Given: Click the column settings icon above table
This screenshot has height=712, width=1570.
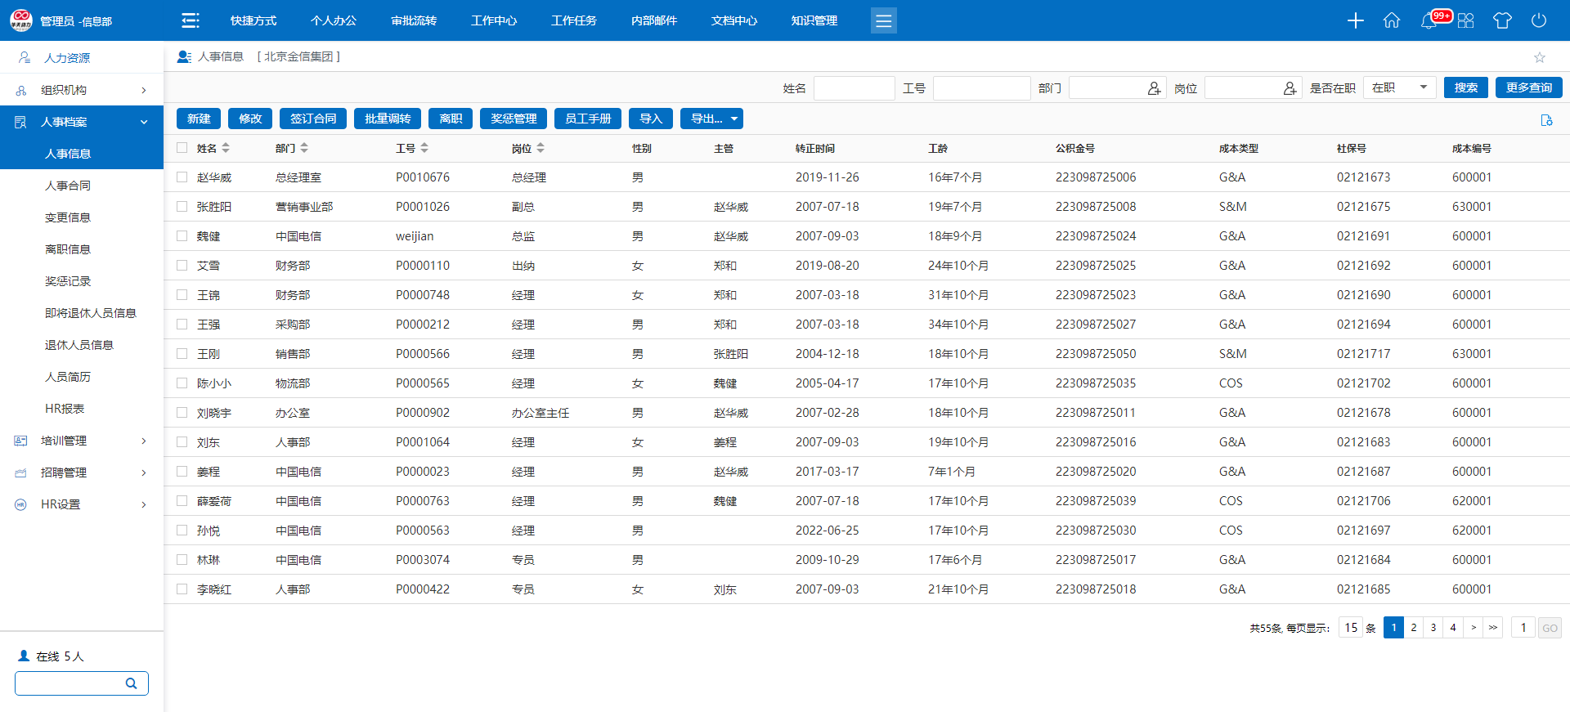Looking at the screenshot, I should [1546, 120].
